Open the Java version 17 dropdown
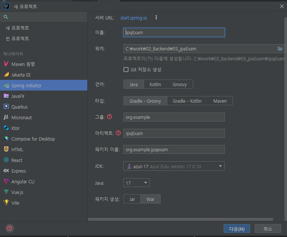 pos(137,183)
